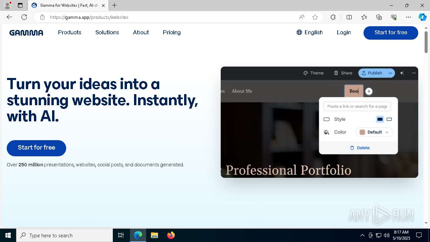Viewport: 430px width, 242px height.
Task: Open the Copilot sidebar
Action: pos(422,17)
